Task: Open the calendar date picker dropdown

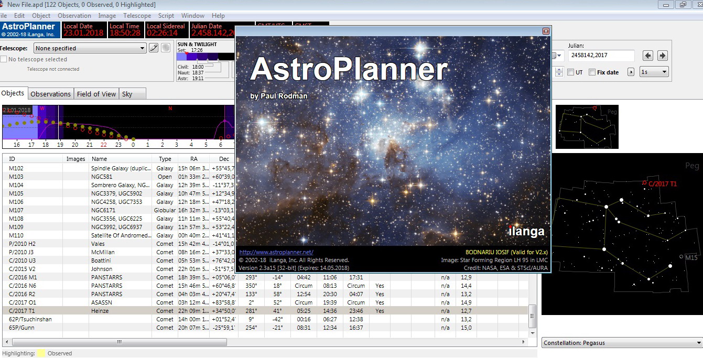Action: (x=558, y=56)
